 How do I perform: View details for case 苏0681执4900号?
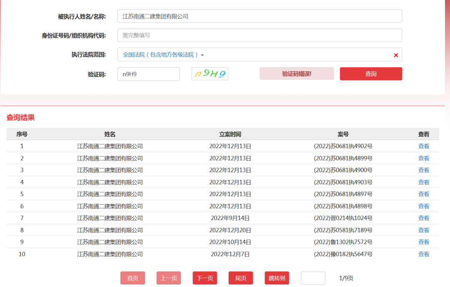[424, 170]
